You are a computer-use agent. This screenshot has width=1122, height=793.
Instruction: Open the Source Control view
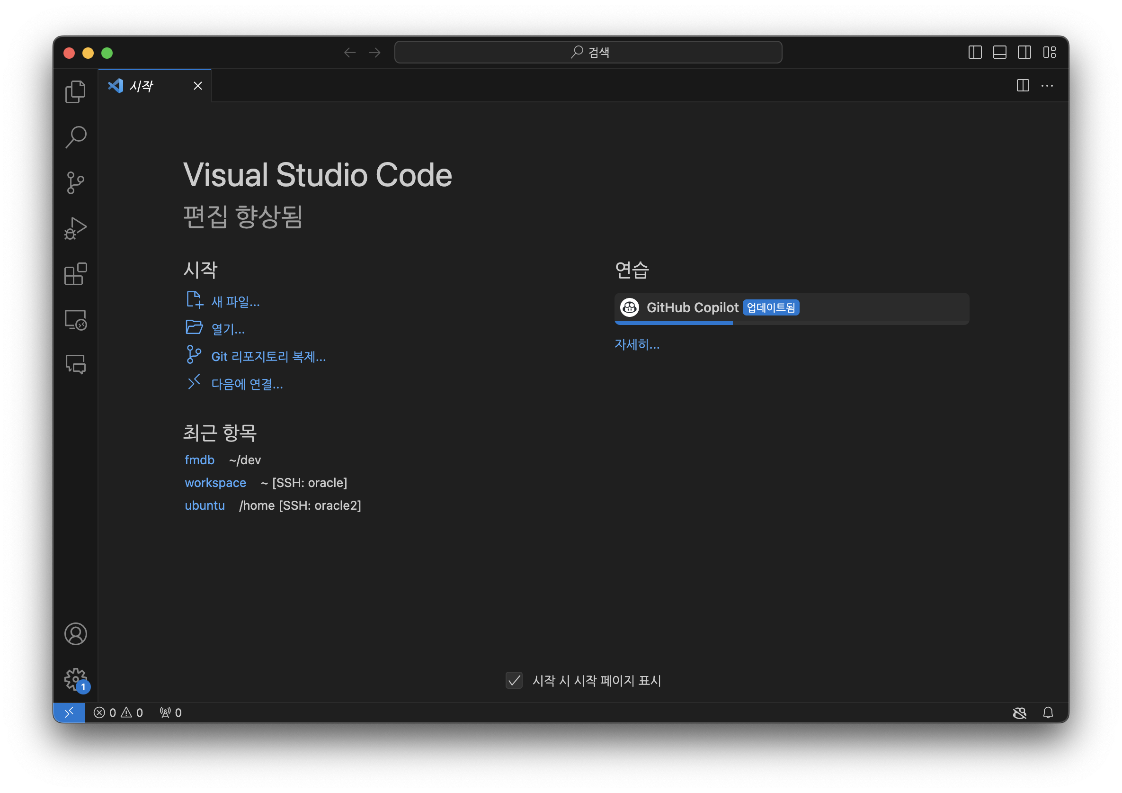tap(75, 183)
